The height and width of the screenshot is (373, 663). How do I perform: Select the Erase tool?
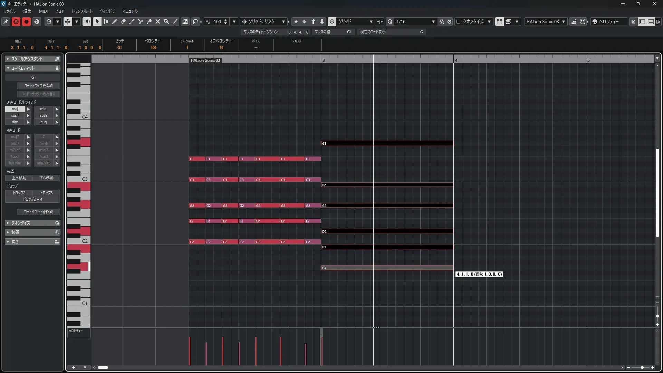(123, 21)
